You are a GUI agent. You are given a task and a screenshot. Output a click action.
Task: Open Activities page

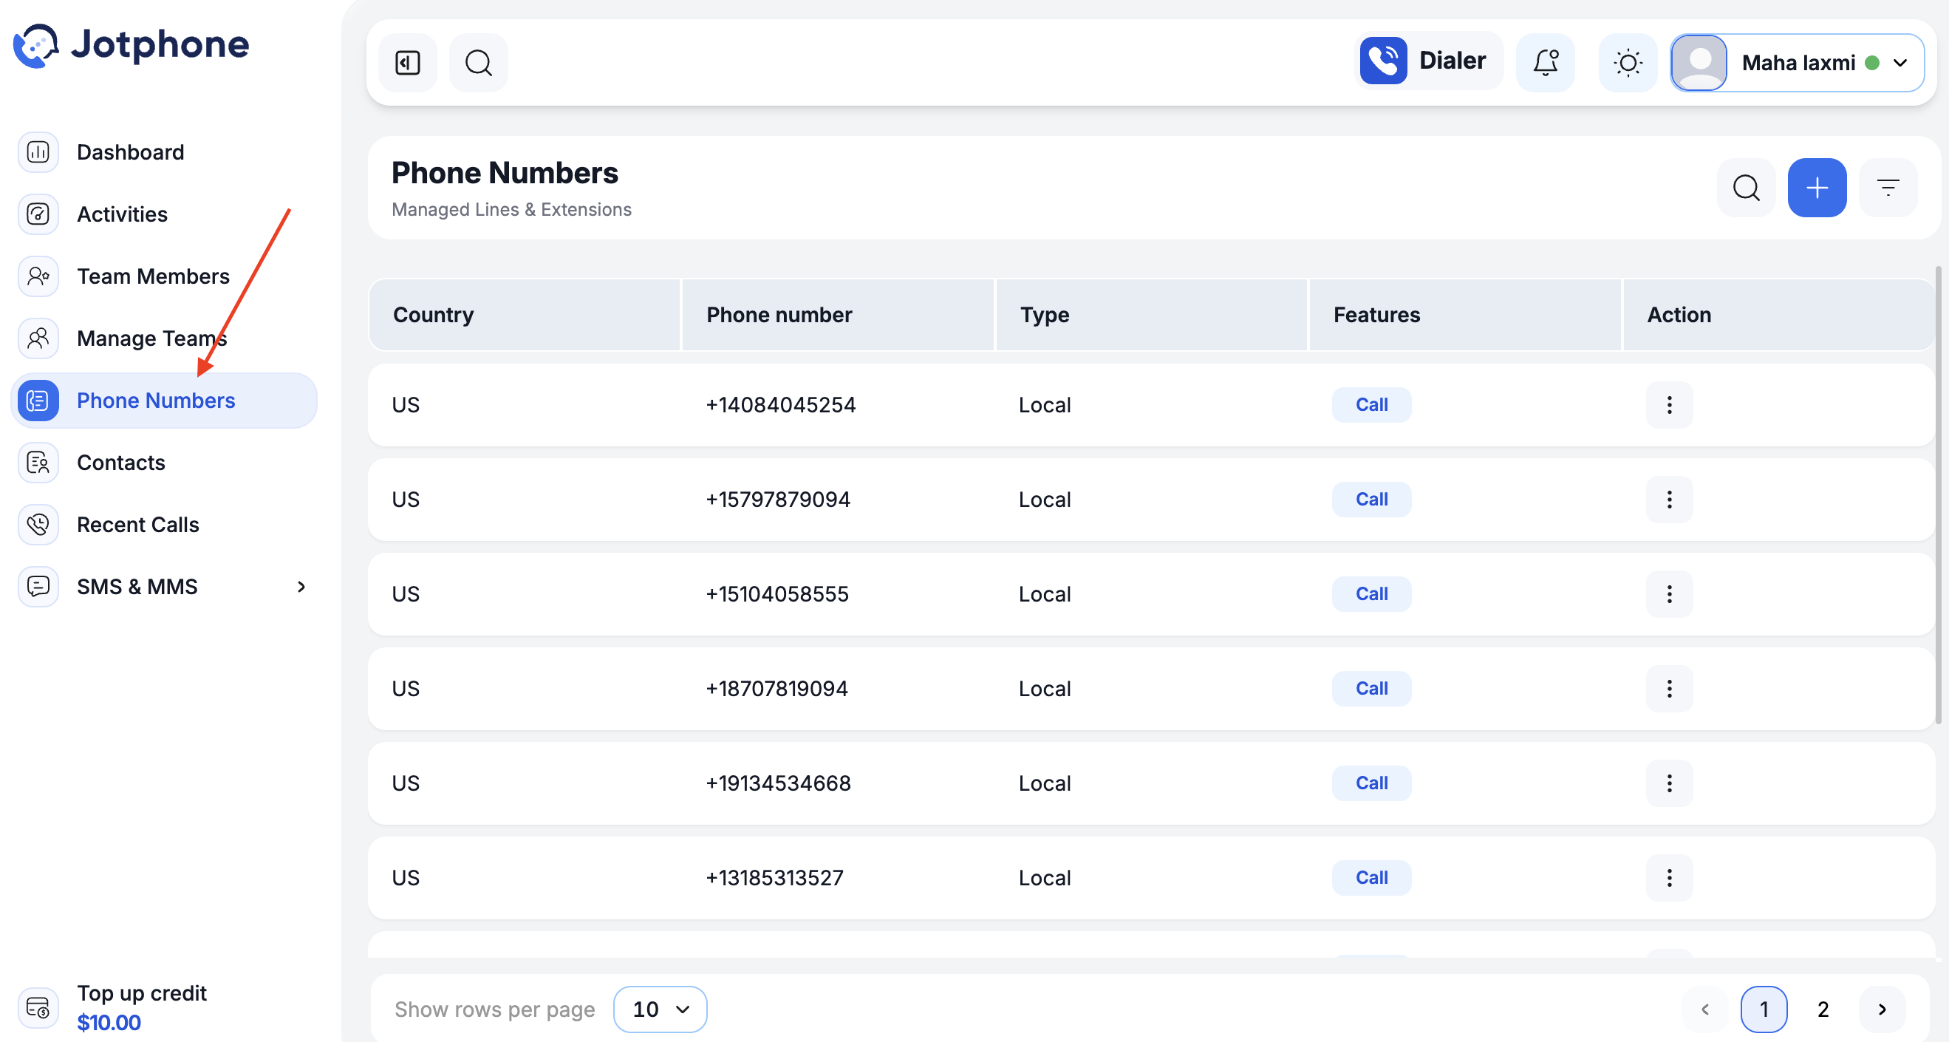164,214
